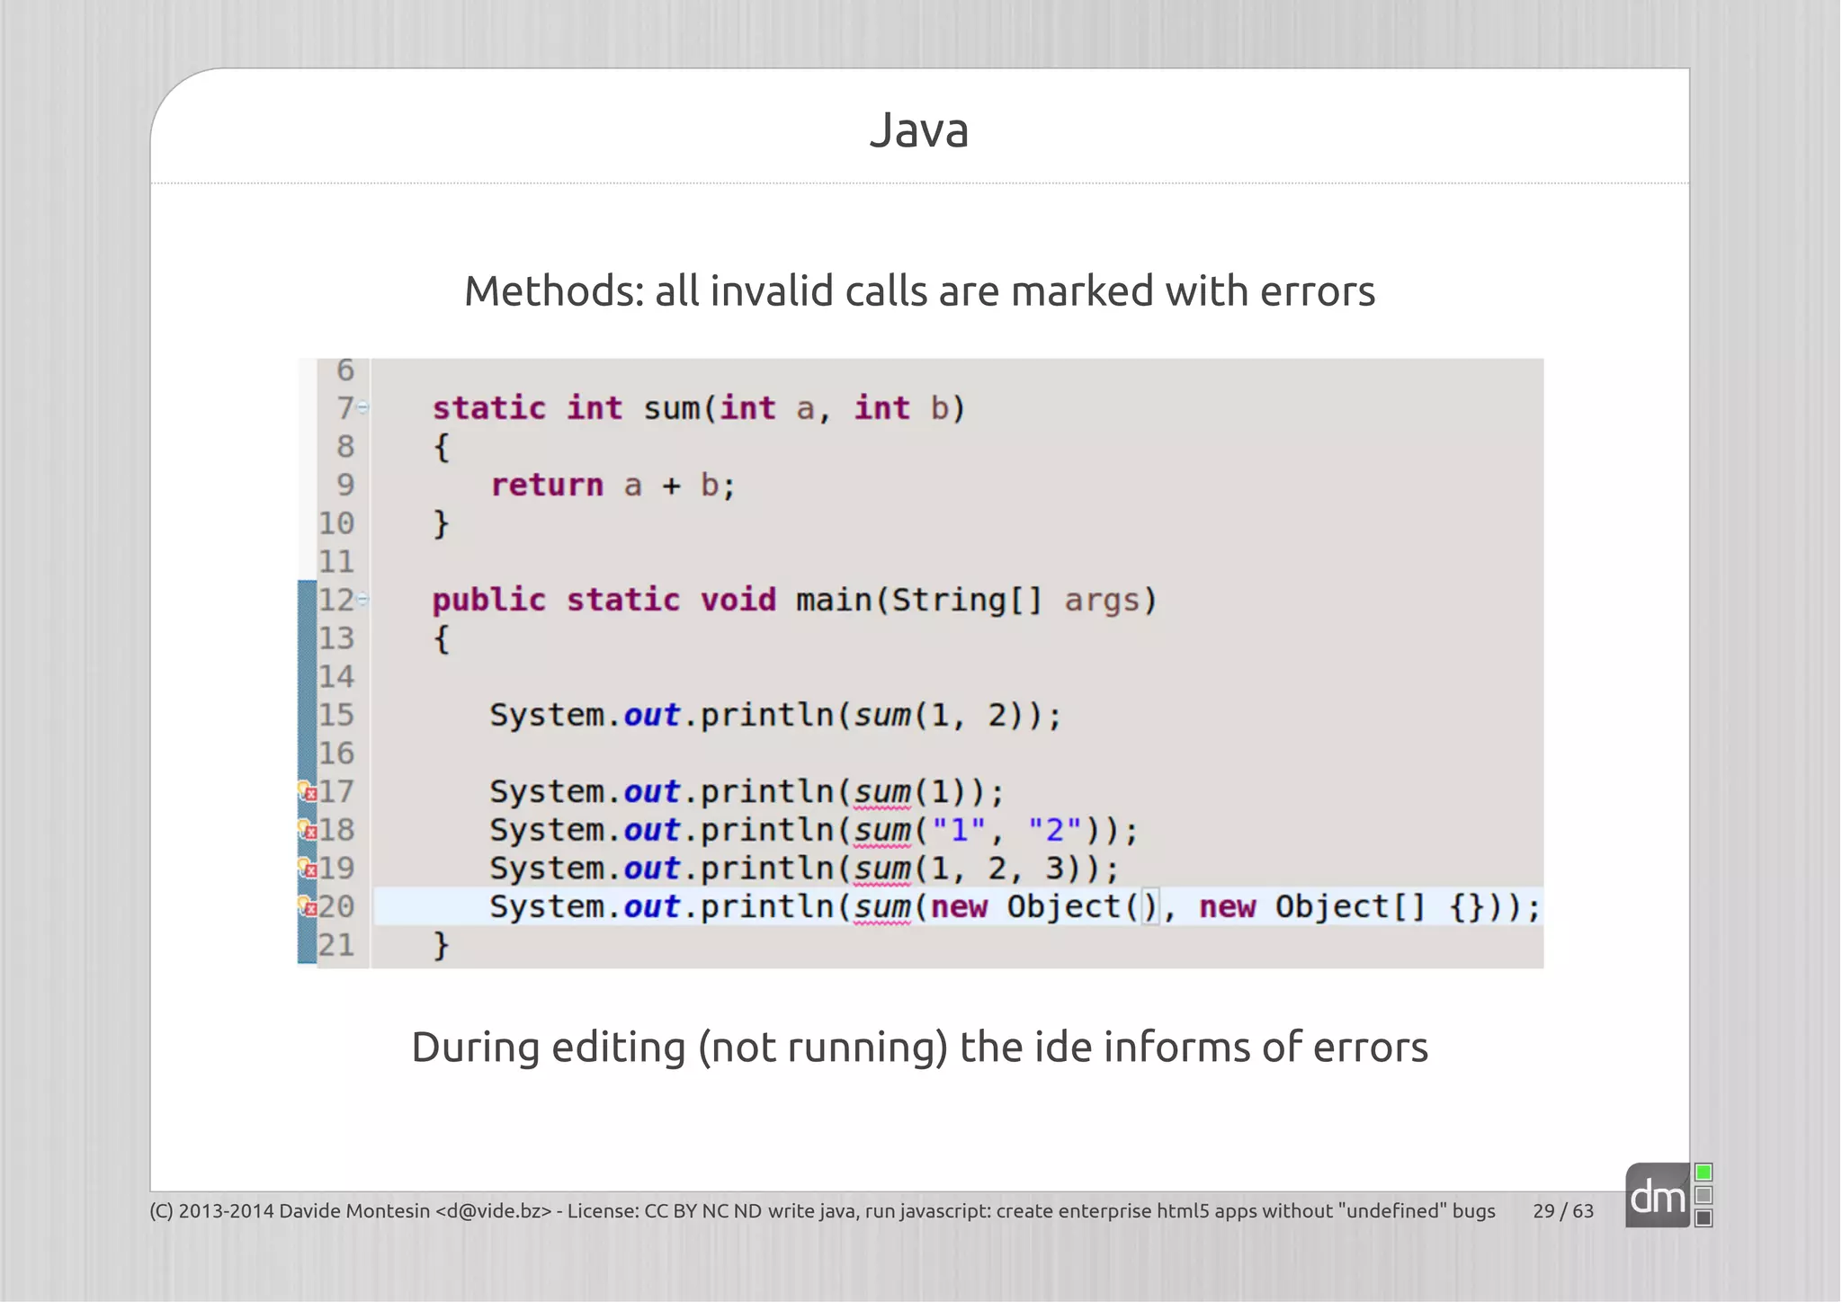The width and height of the screenshot is (1842, 1302).
Task: Click line number 21 in the gutter
Action: pos(336,945)
